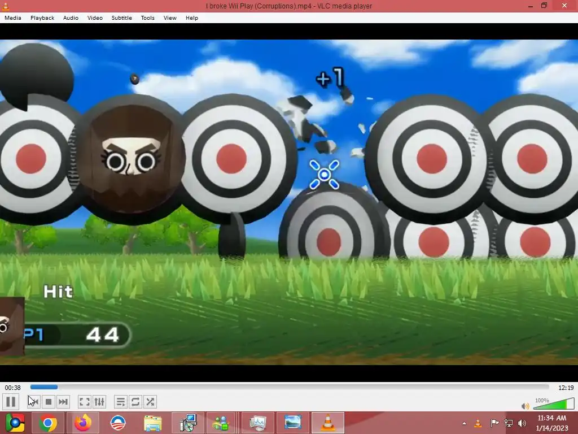Open Action Center flag icon
The height and width of the screenshot is (434, 578).
coord(494,423)
